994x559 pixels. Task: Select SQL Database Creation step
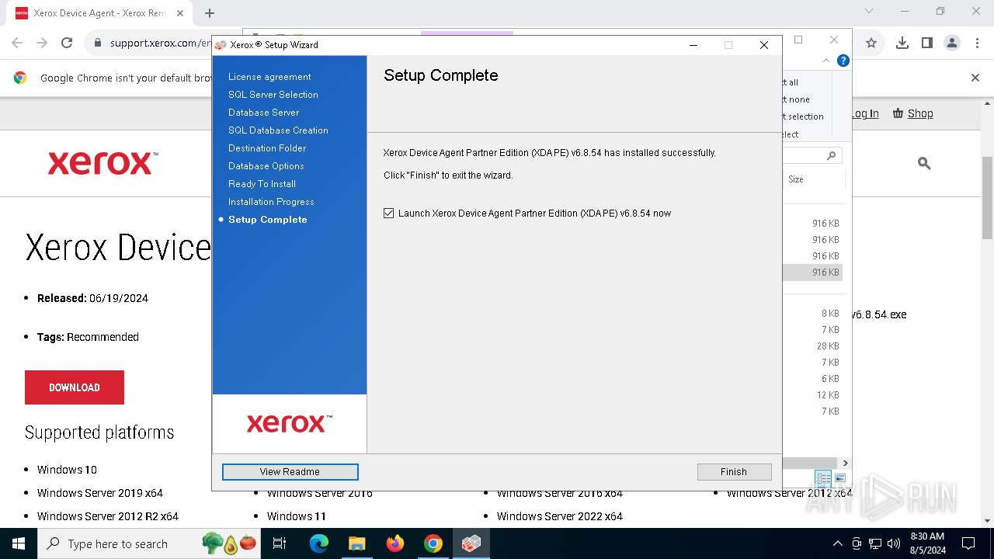coord(278,130)
